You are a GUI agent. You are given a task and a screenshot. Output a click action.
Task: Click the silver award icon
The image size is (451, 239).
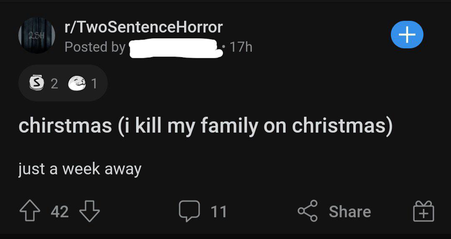(x=36, y=84)
